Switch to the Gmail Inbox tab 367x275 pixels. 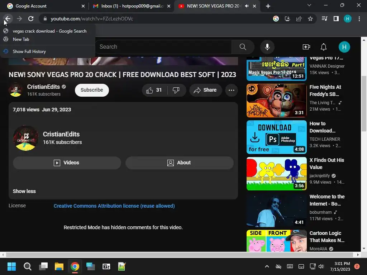coord(132,6)
